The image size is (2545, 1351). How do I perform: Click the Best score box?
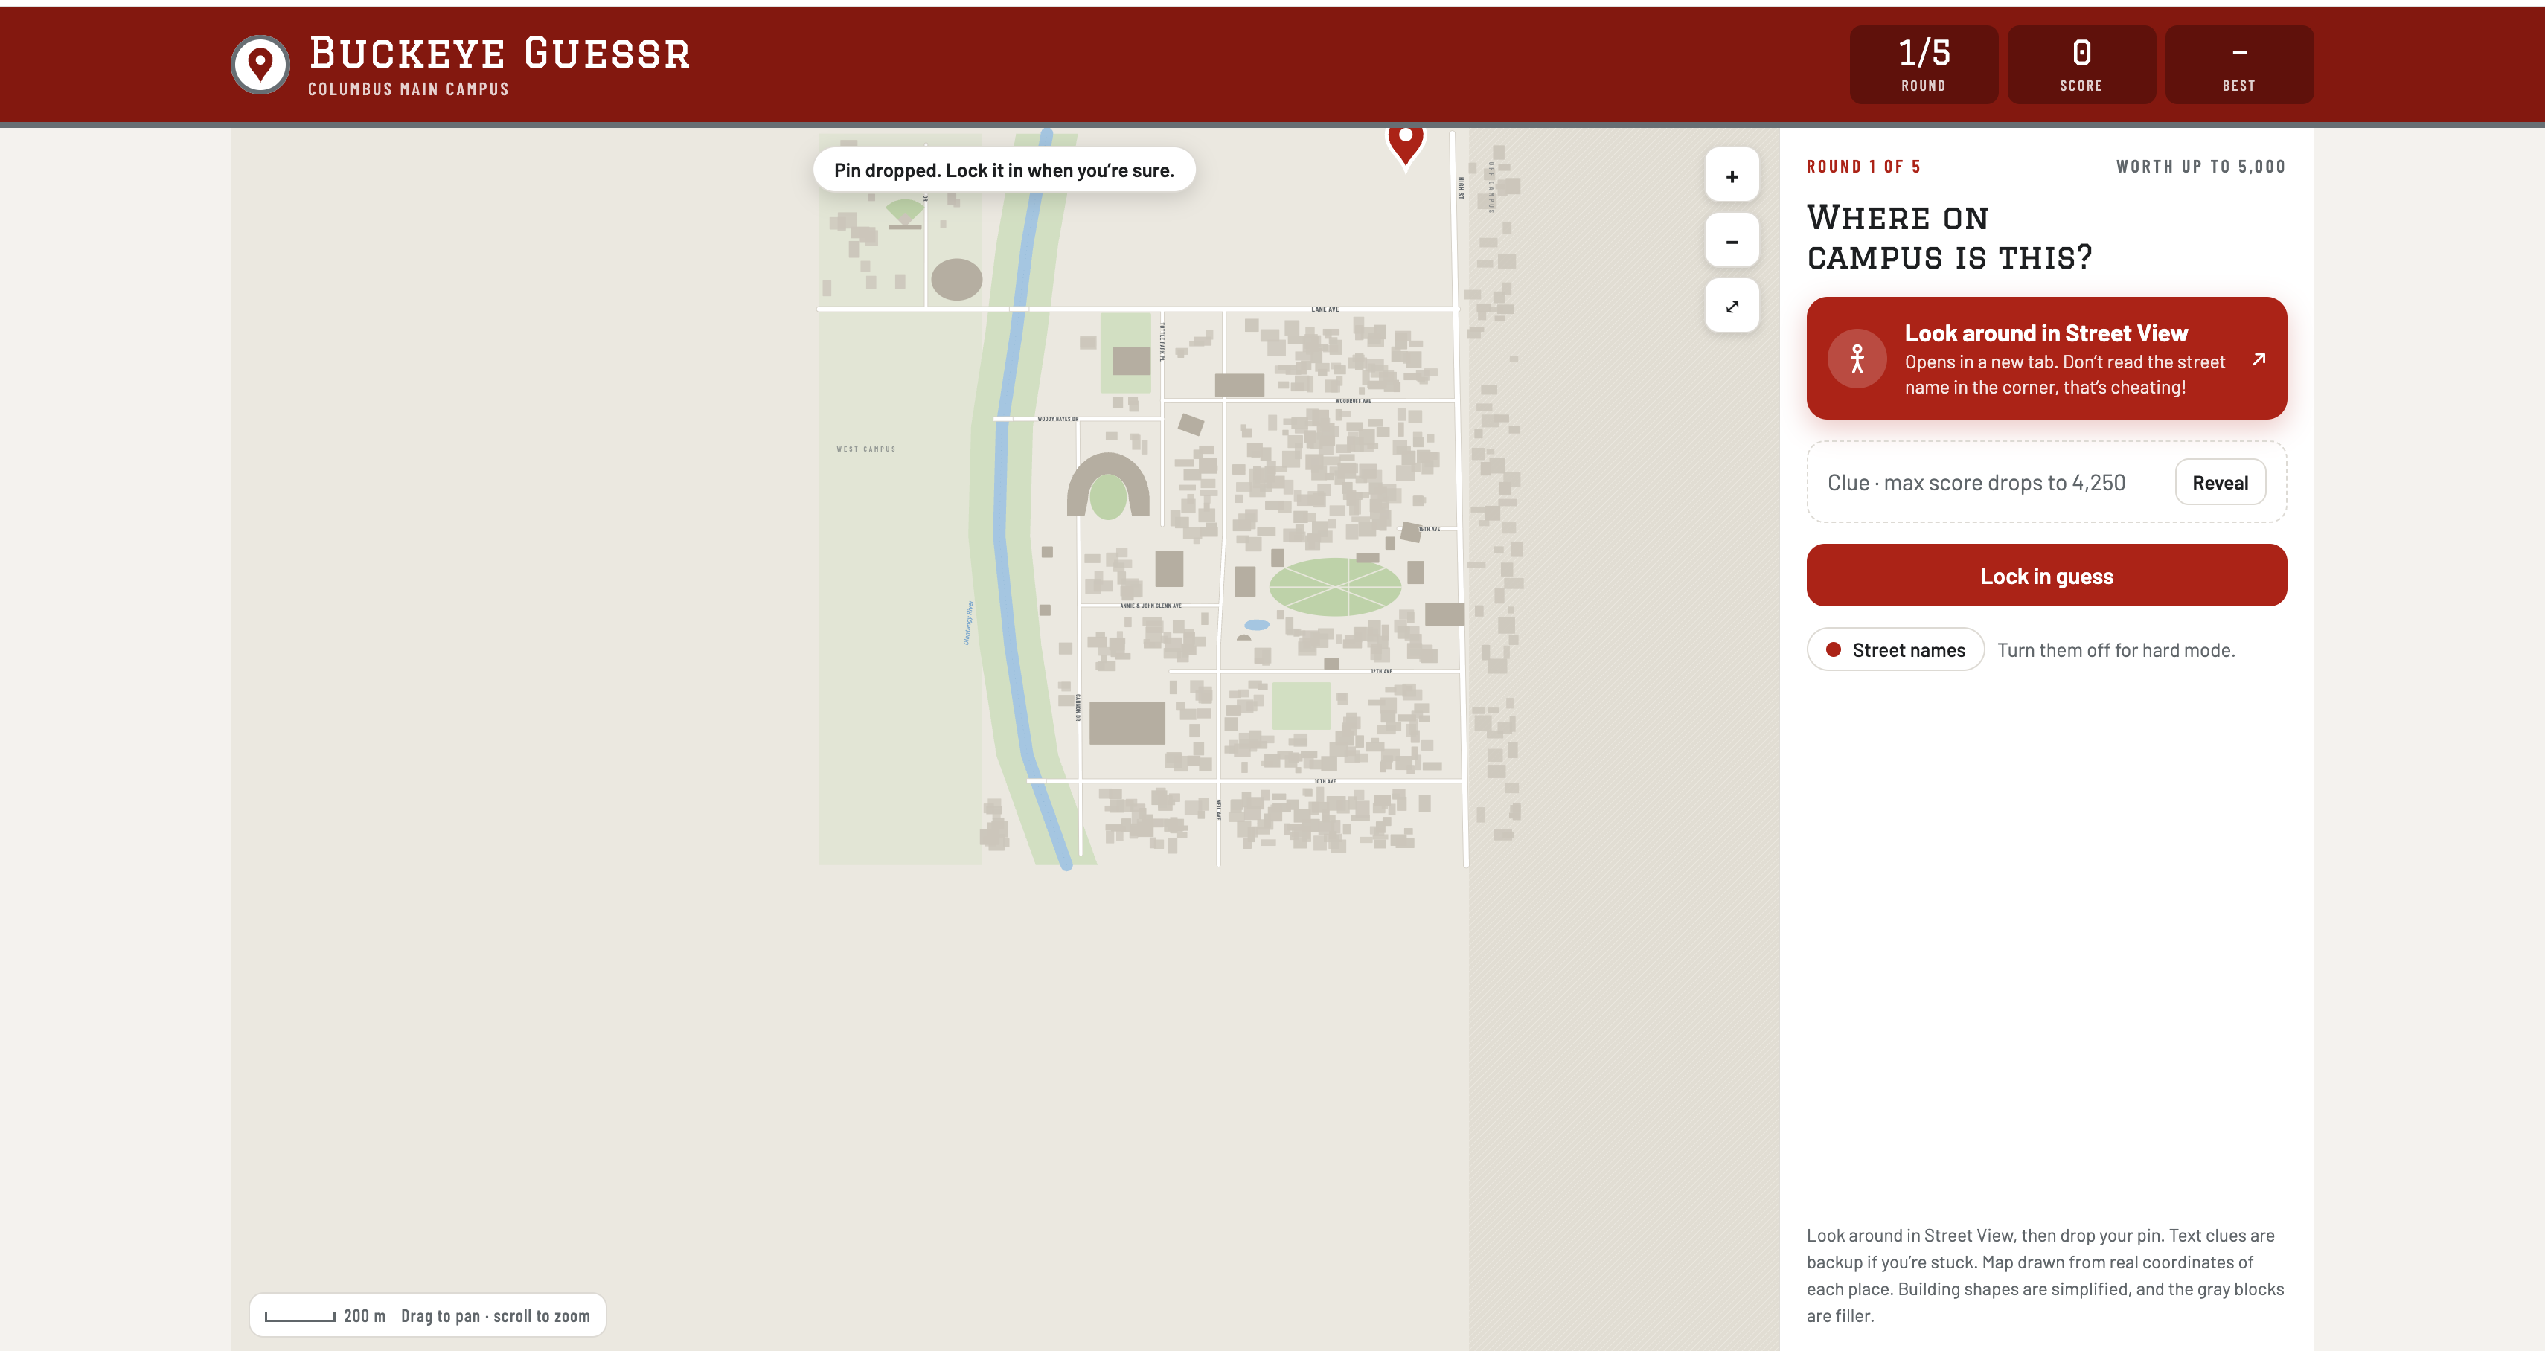(x=2238, y=65)
